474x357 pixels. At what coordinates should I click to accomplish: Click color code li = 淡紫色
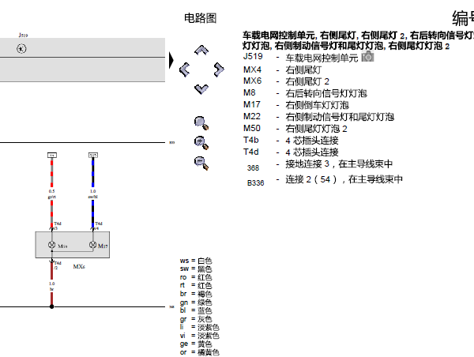(x=200, y=327)
